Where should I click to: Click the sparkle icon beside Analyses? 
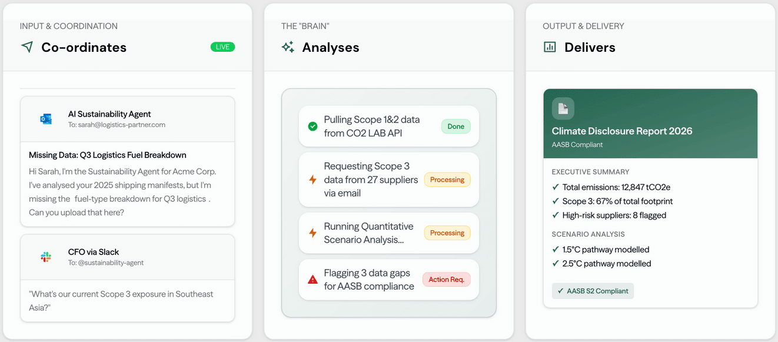[x=288, y=47]
